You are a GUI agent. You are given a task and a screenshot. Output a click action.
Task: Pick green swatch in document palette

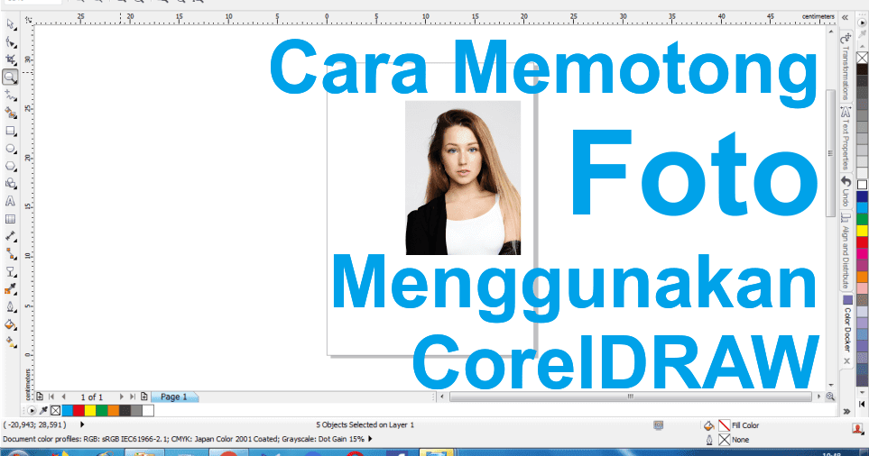pyautogui.click(x=102, y=411)
